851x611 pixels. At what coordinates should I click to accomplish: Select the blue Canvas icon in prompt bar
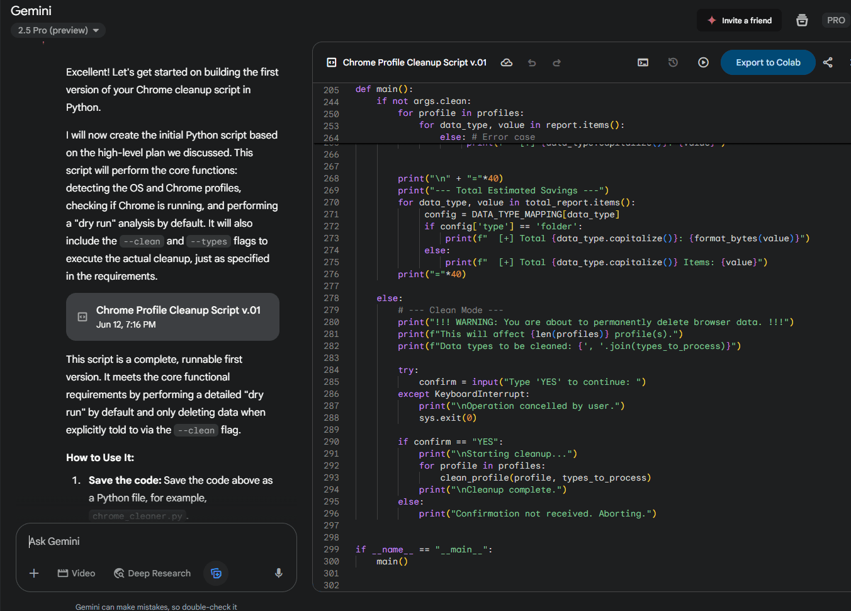tap(216, 573)
